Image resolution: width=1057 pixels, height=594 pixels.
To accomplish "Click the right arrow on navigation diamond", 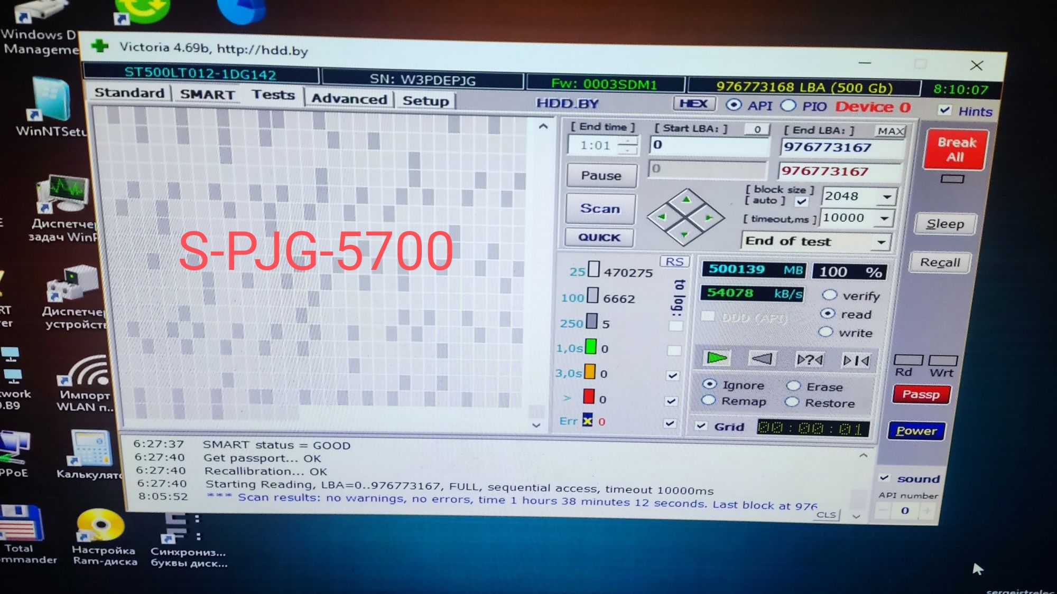I will point(709,218).
